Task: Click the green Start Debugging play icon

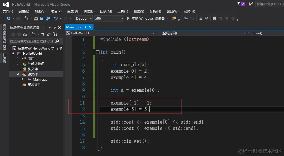Action: click(x=128, y=18)
